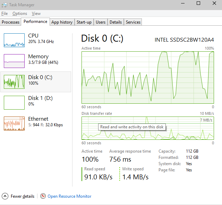Click the INTEL SSDSC2BW120A4 model name
Image resolution: width=222 pixels, height=205 pixels.
(x=184, y=40)
